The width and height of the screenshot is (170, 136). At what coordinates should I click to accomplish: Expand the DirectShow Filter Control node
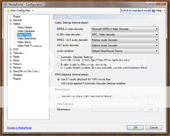tap(11, 71)
